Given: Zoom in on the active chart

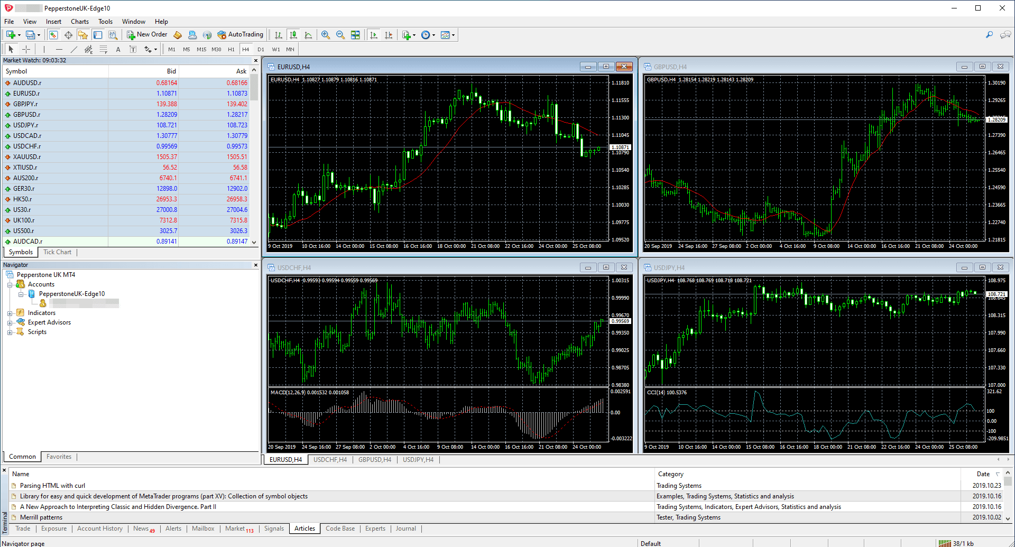Looking at the screenshot, I should (325, 34).
